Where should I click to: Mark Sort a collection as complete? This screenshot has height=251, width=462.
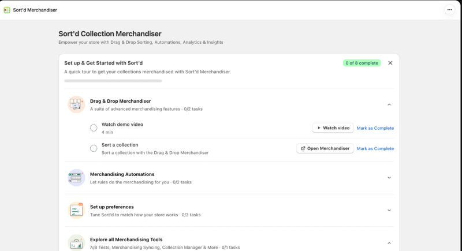pyautogui.click(x=375, y=149)
